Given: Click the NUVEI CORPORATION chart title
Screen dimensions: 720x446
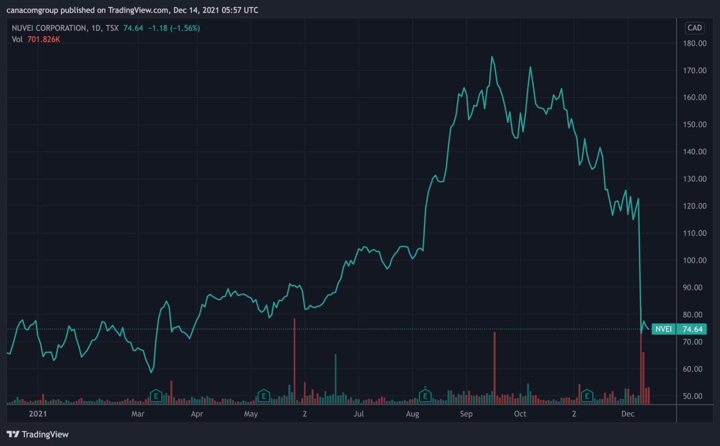Looking at the screenshot, I should (49, 28).
